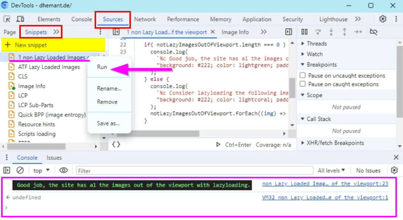
Task: Select the Resource hints snippet
Action: point(36,125)
